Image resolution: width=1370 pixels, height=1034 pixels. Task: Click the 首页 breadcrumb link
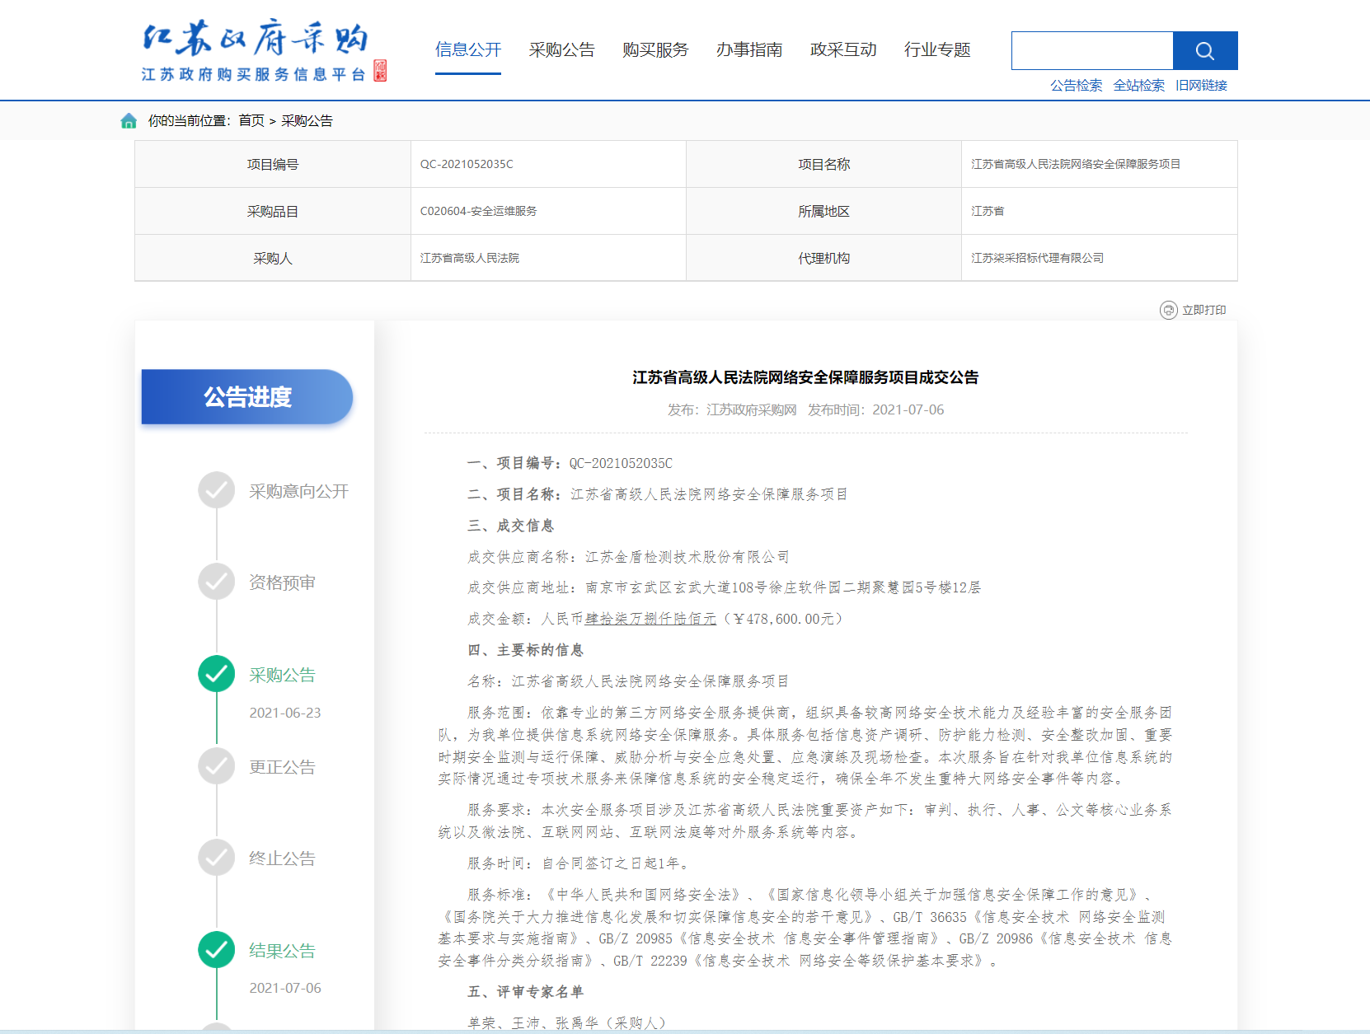tap(251, 121)
